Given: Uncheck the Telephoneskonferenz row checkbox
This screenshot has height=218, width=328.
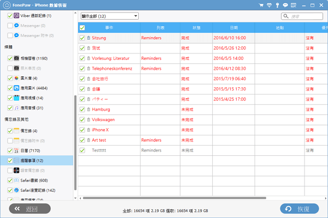Looking at the screenshot, I should coord(82,69).
